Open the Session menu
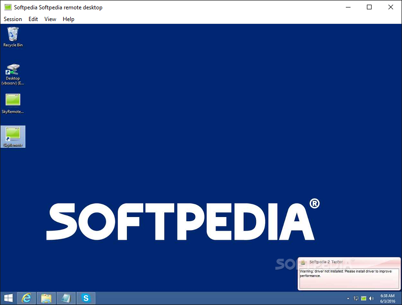This screenshot has width=402, height=305. pos(13,19)
